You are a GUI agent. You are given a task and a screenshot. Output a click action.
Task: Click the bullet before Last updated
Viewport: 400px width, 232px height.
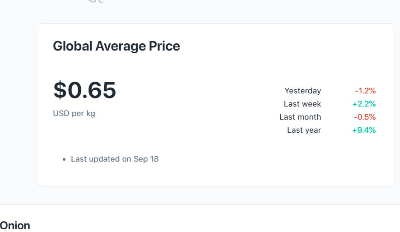coord(65,159)
